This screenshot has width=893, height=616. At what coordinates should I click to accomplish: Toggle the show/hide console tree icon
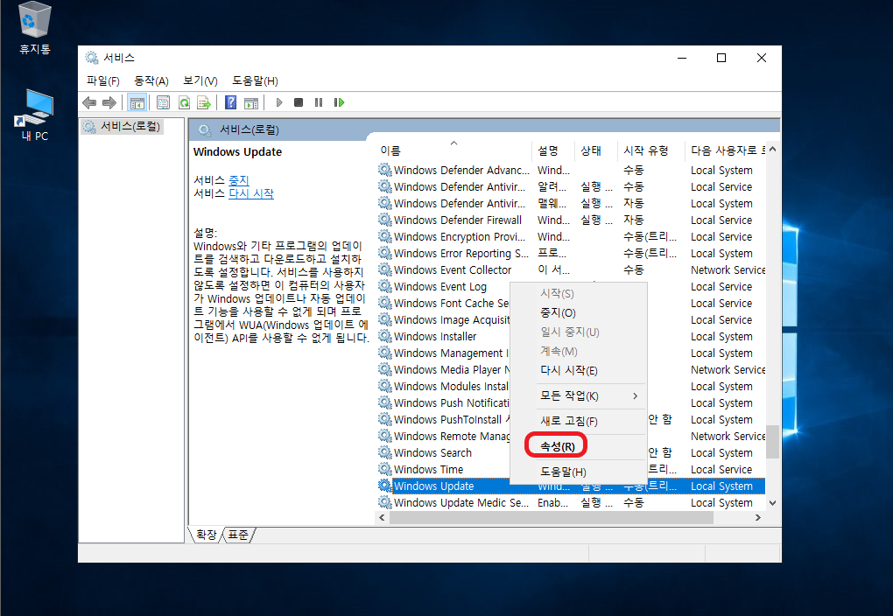coord(137,103)
